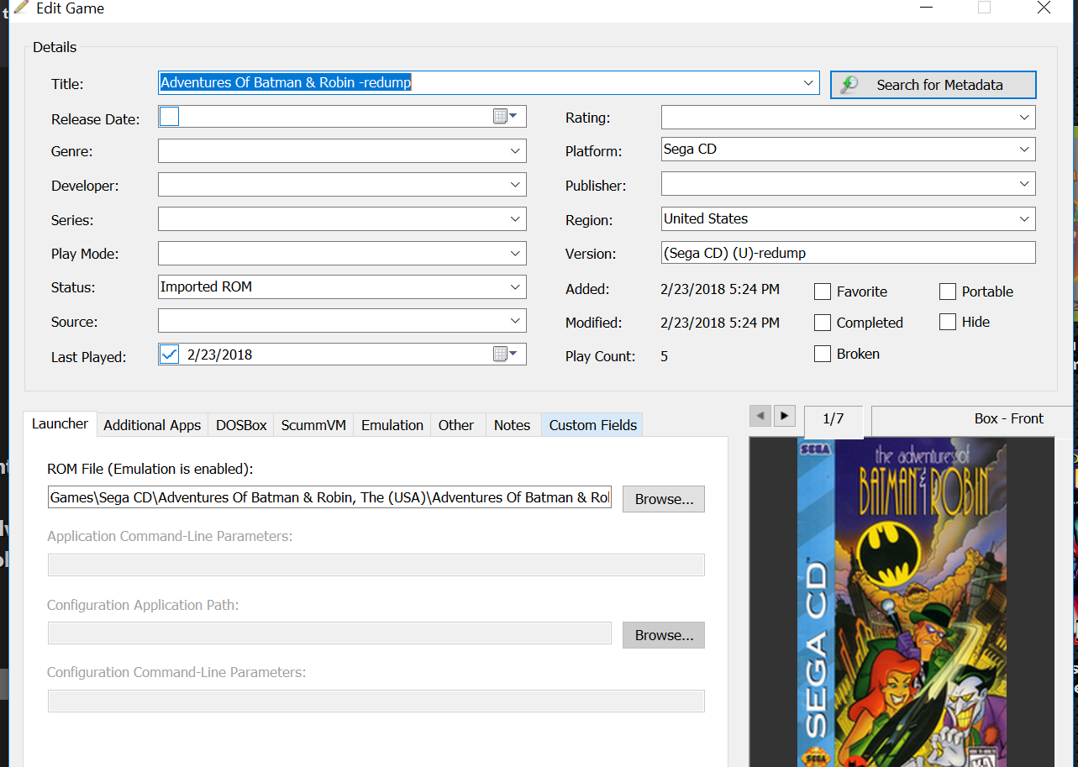Click the ROM File path field

(x=329, y=497)
